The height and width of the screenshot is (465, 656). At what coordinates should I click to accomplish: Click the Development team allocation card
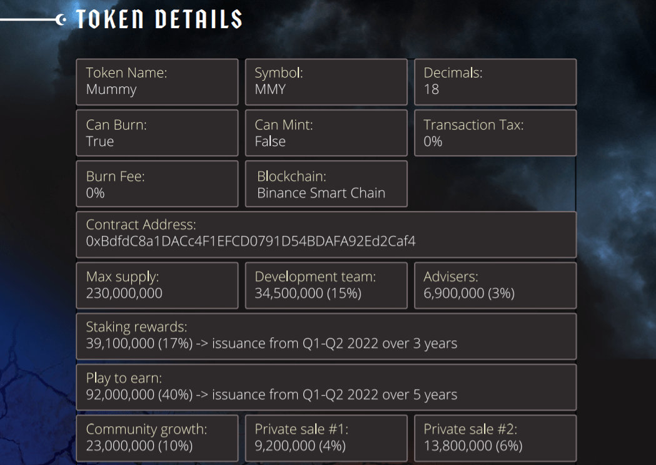click(x=326, y=285)
